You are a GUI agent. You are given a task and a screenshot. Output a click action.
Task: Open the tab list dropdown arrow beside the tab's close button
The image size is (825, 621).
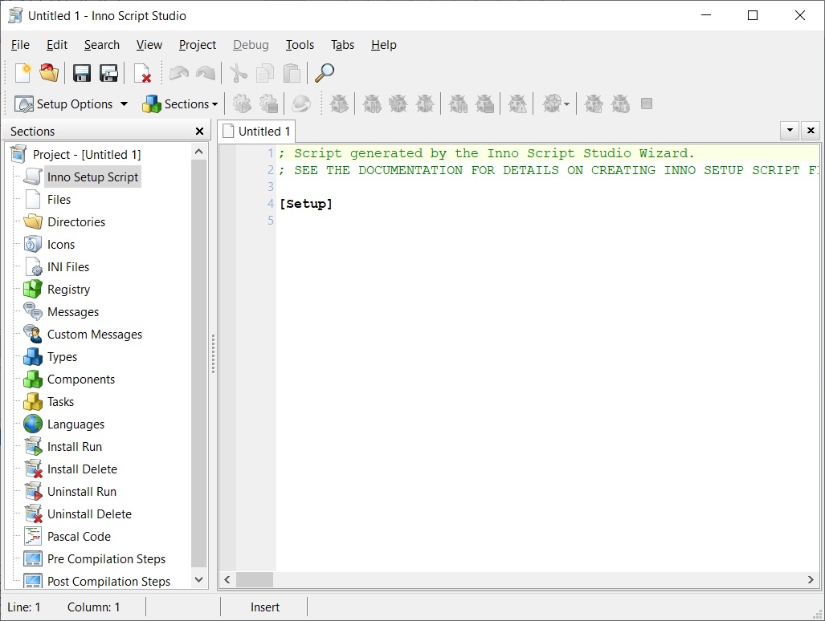coord(790,130)
